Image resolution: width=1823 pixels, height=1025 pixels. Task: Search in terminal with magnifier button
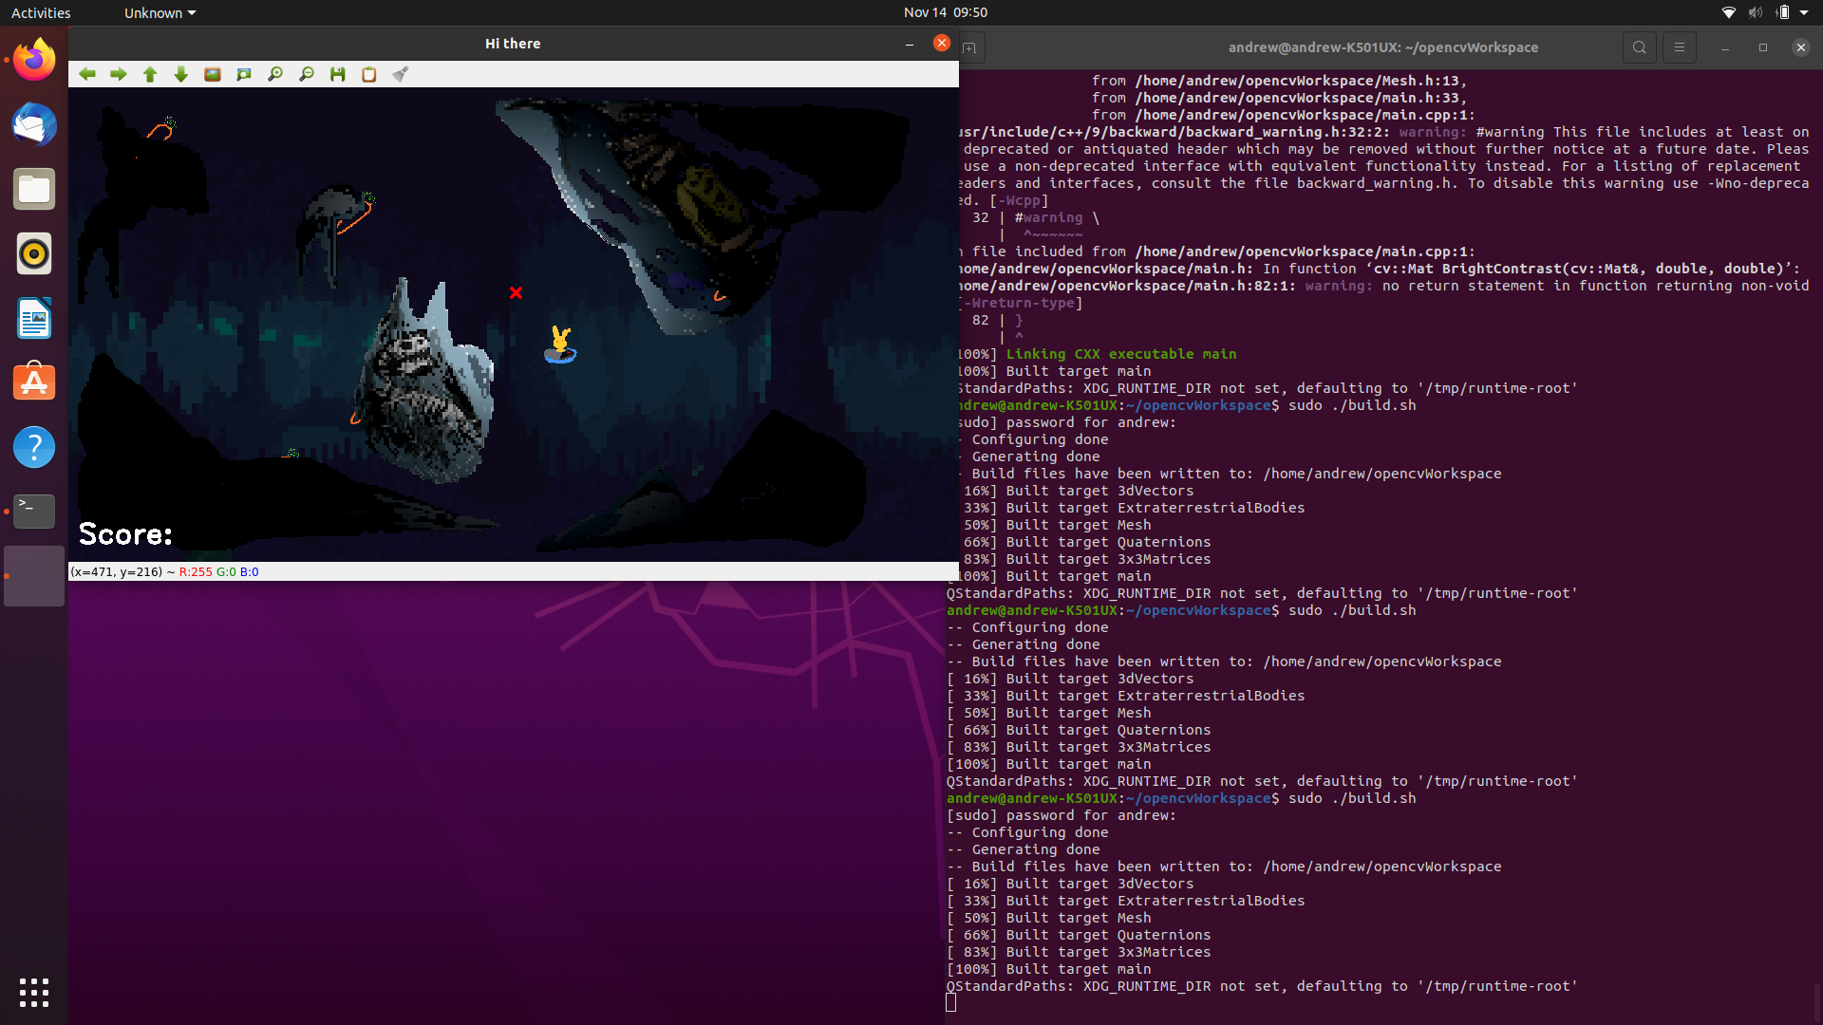(x=1639, y=47)
